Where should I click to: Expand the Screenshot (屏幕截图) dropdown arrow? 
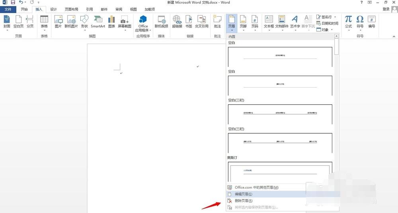[x=125, y=30]
